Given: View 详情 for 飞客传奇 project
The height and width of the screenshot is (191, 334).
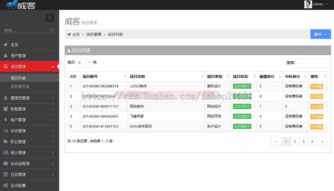Looking at the screenshot, I should coord(316,117).
